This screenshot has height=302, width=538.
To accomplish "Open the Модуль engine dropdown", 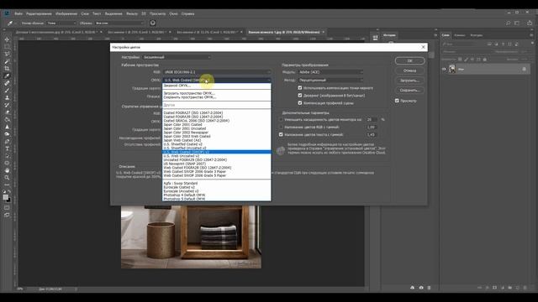I will click(330, 72).
